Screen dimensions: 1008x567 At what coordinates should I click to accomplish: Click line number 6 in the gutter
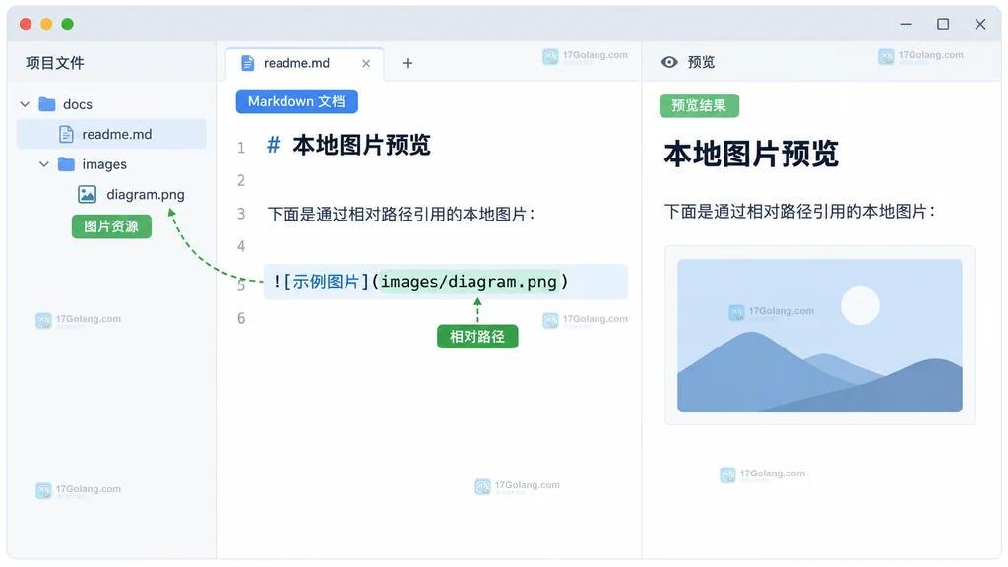click(x=241, y=318)
